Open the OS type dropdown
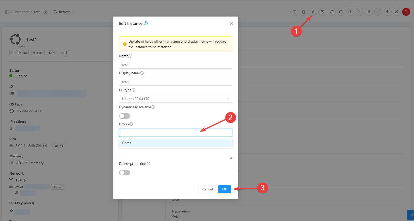The width and height of the screenshot is (414, 221). (175, 99)
